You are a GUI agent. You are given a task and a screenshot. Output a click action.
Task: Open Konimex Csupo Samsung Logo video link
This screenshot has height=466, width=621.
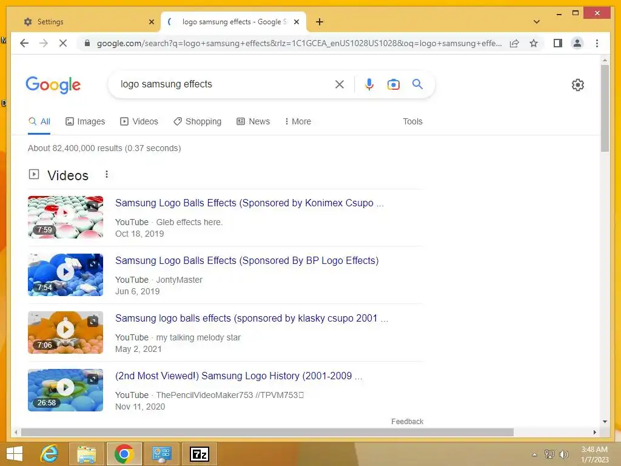tap(249, 203)
